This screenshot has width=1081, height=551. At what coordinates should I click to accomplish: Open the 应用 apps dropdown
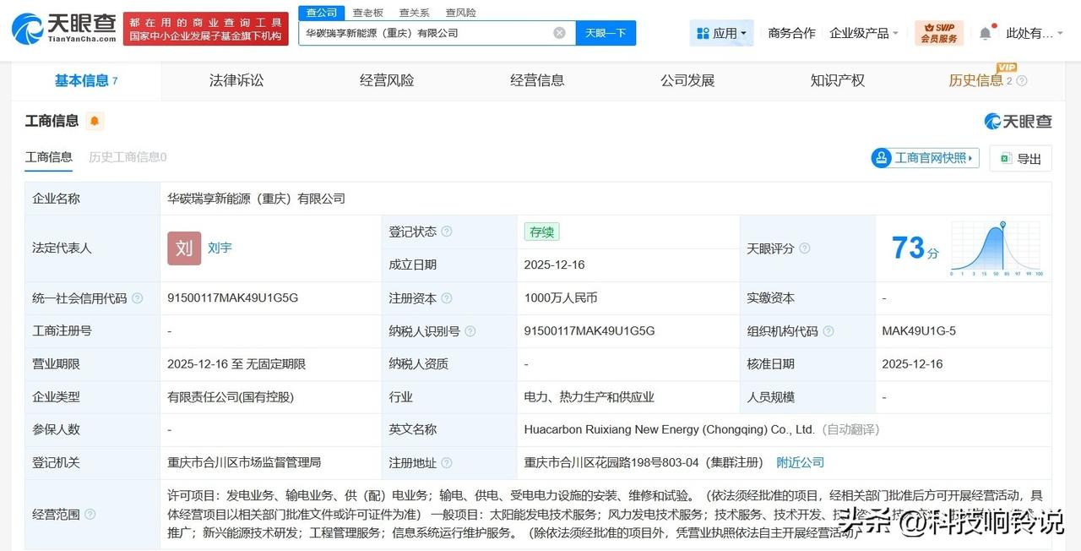point(721,32)
